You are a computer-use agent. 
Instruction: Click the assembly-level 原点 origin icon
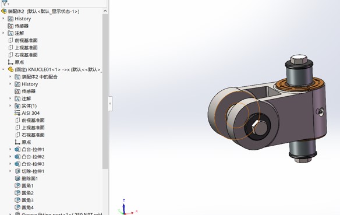pos(10,62)
